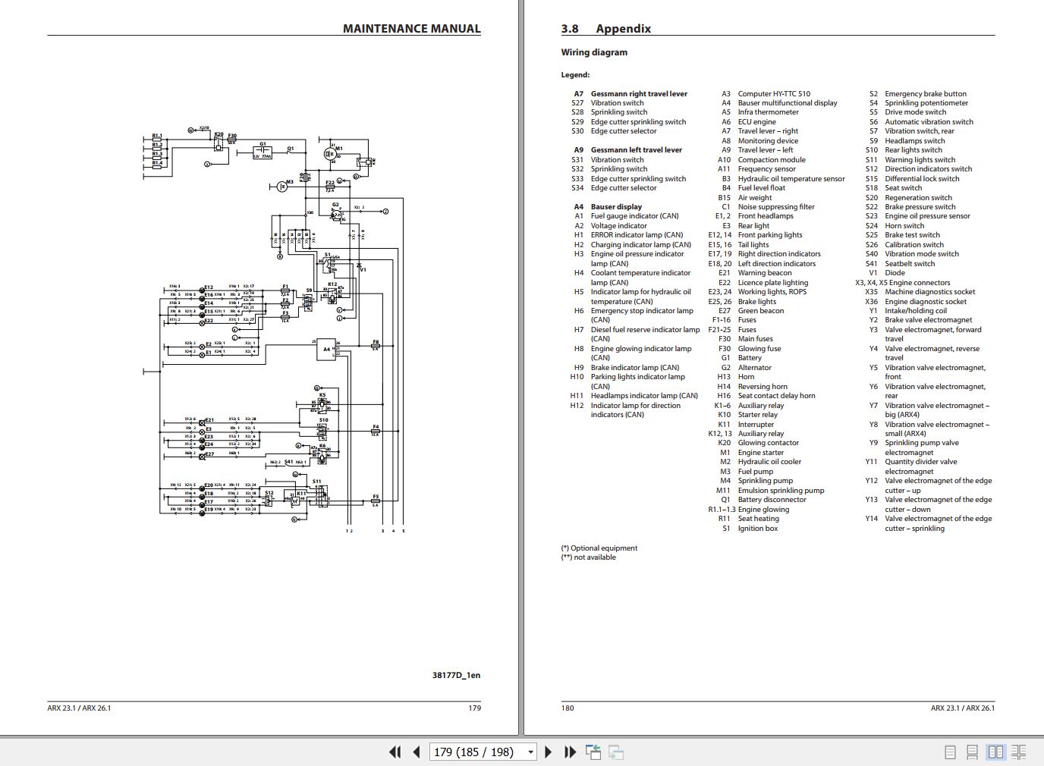Click the previous page arrow icon
The image size is (1044, 766).
417,752
